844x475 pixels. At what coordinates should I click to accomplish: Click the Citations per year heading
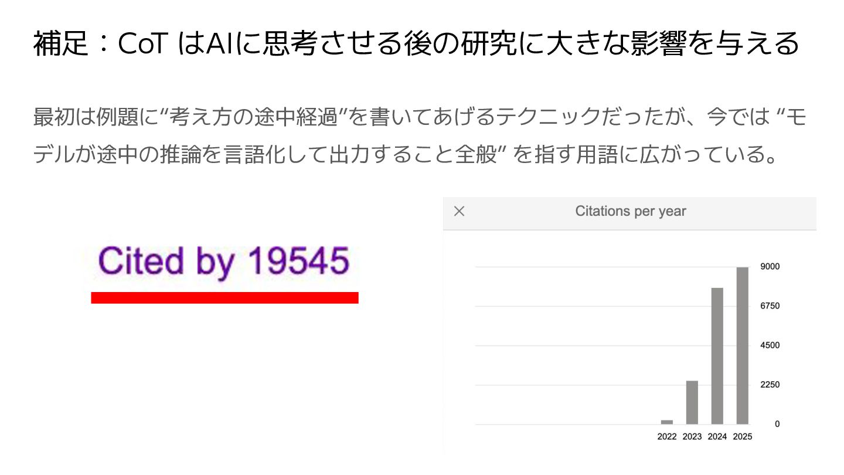pos(631,212)
